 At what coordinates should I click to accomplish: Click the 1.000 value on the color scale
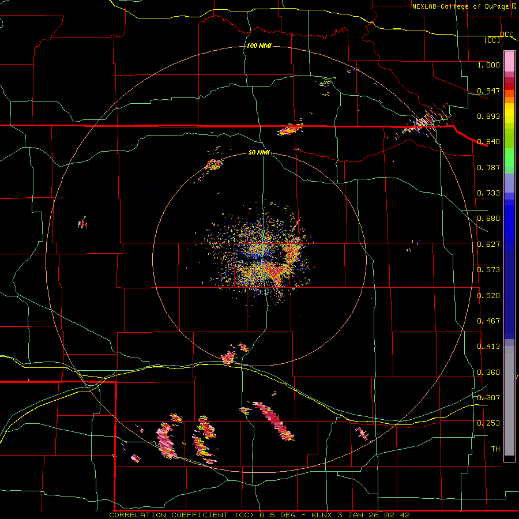(x=488, y=65)
